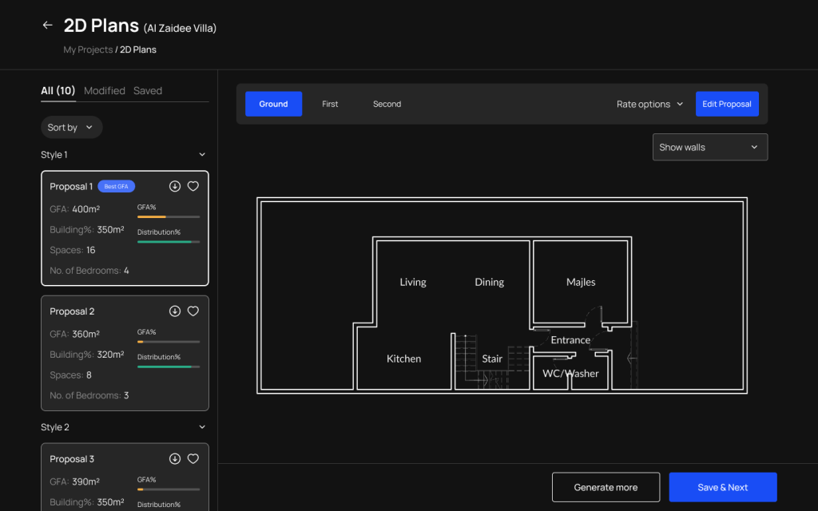Open the Rate options dropdown

pyautogui.click(x=649, y=104)
